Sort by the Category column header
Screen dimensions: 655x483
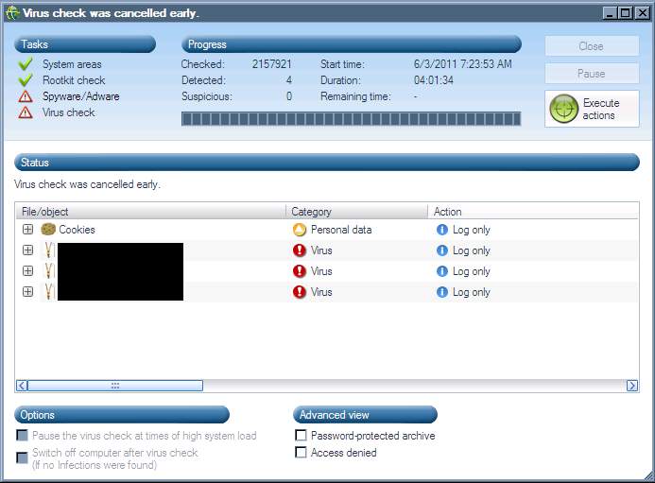(x=357, y=212)
